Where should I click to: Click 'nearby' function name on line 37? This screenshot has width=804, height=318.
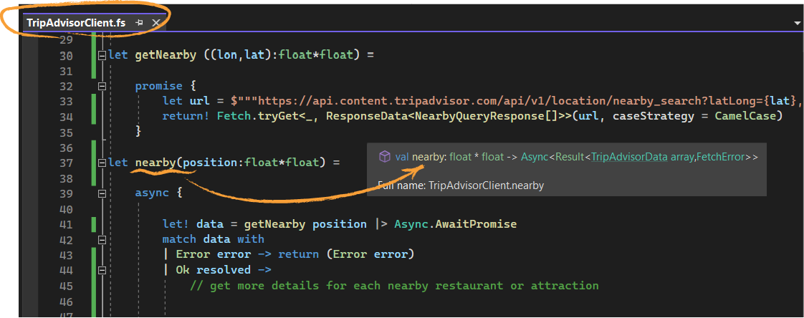(155, 163)
